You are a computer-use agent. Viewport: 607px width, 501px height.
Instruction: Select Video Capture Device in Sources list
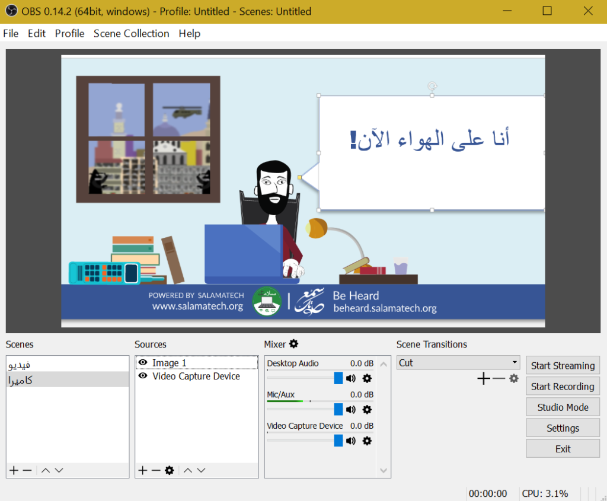tap(197, 376)
